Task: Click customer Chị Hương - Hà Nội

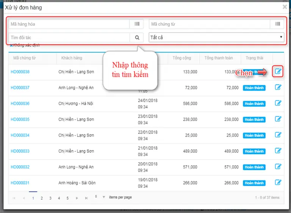Action: pos(76,103)
